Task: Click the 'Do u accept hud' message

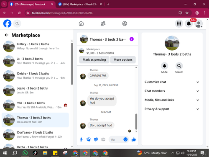Action: click(101, 125)
